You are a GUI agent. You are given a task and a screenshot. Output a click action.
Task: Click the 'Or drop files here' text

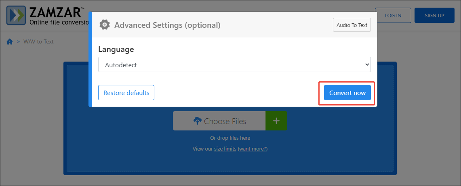pyautogui.click(x=230, y=138)
